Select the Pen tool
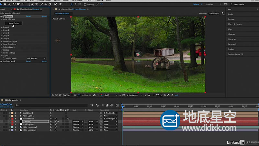 click(x=32, y=4)
